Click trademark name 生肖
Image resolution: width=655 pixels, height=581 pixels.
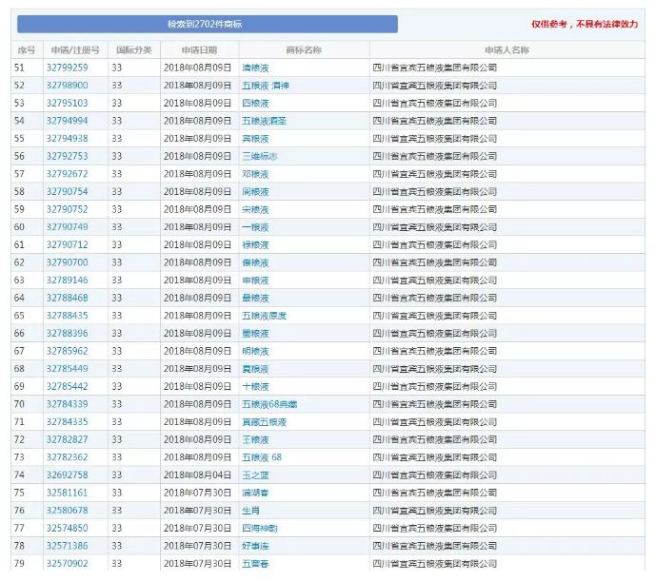[x=250, y=511]
